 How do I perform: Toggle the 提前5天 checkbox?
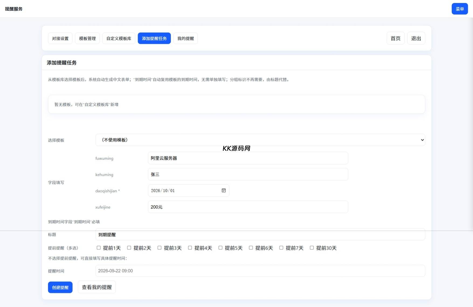[220, 248]
